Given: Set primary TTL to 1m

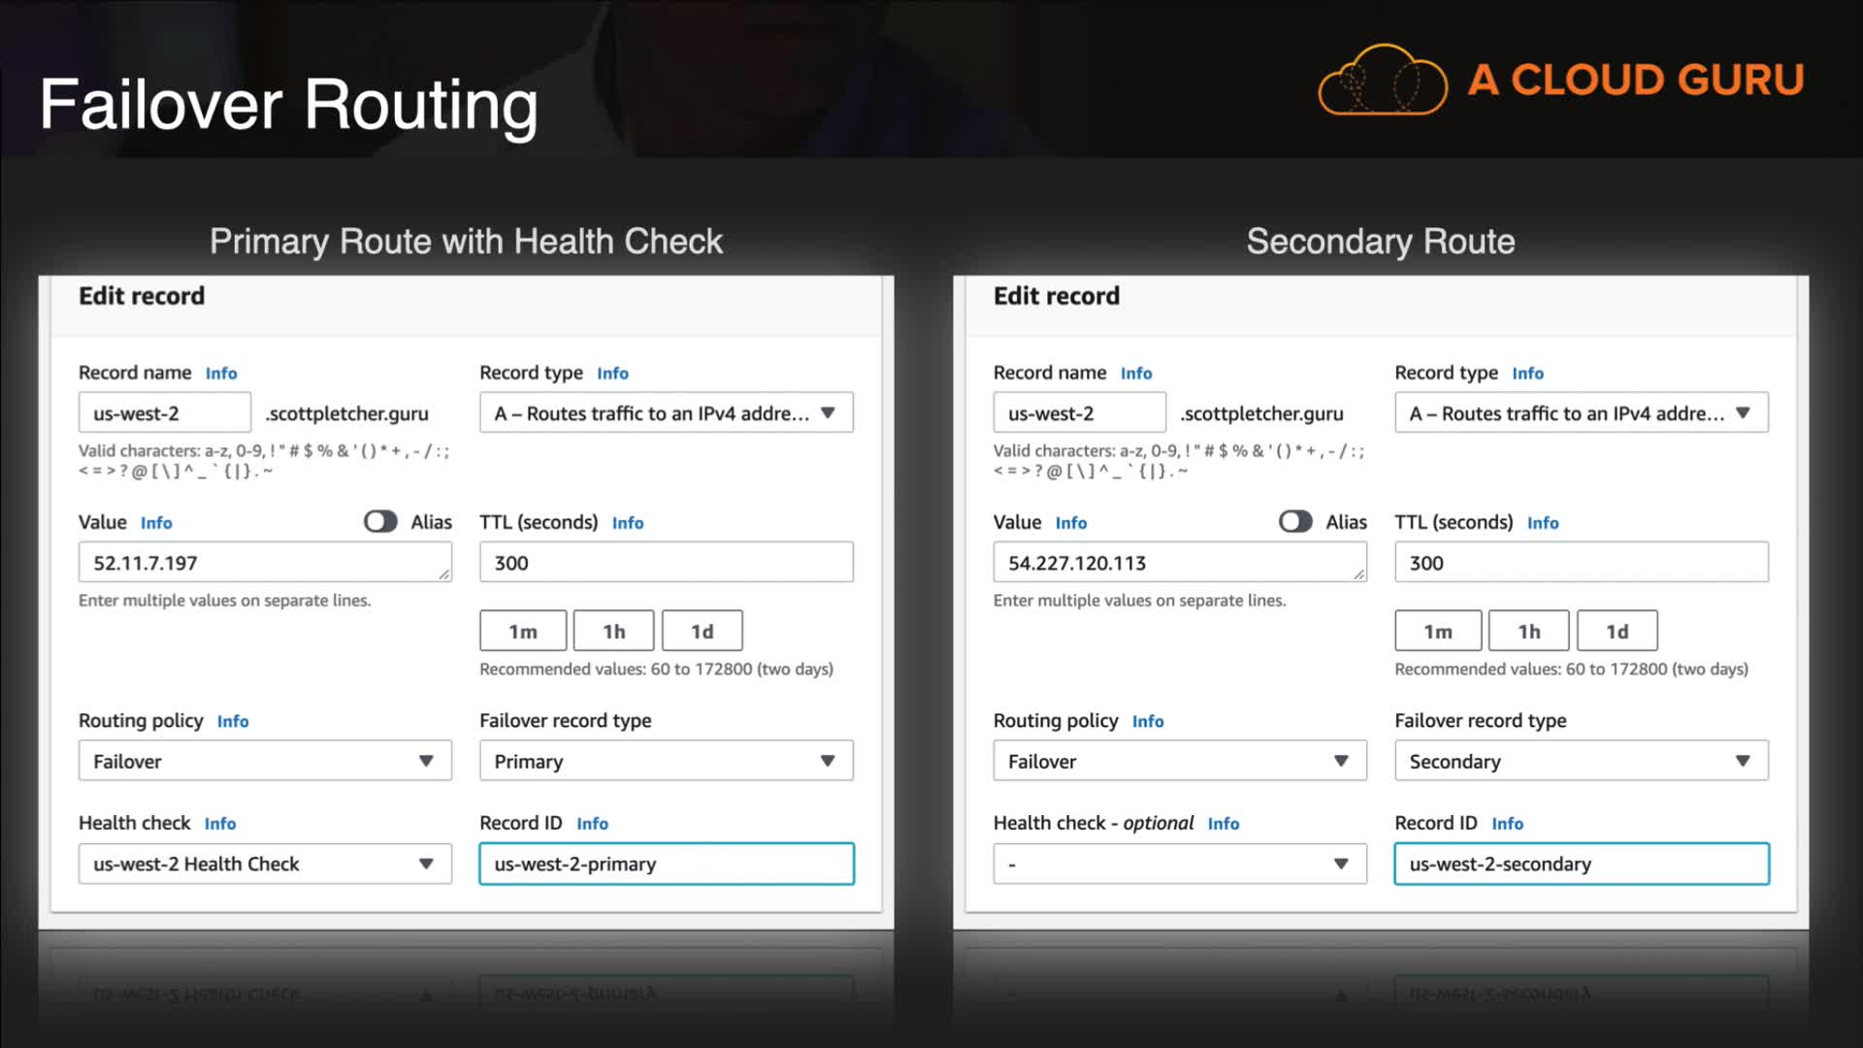Looking at the screenshot, I should (x=522, y=632).
